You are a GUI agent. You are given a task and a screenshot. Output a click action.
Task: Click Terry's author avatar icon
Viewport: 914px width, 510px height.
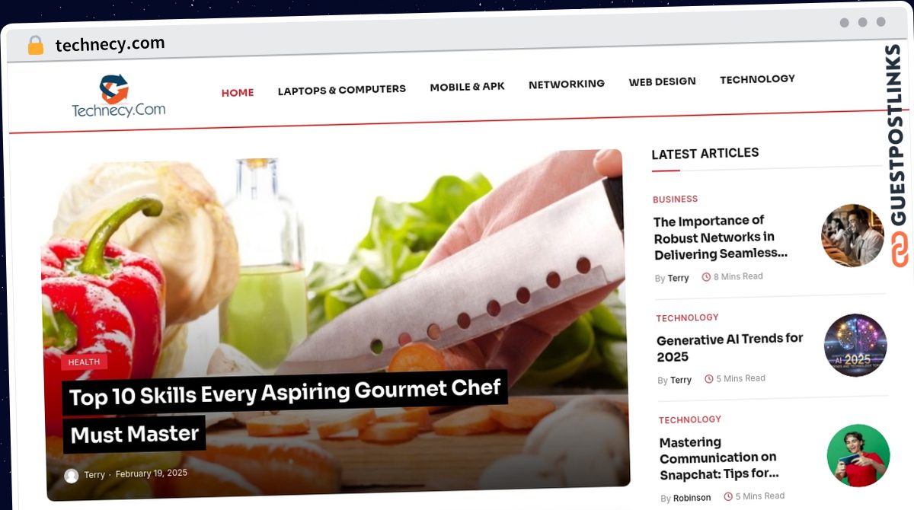click(72, 476)
